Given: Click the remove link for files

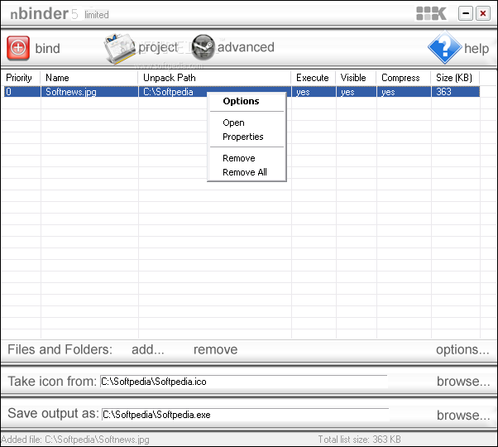Looking at the screenshot, I should click(216, 350).
